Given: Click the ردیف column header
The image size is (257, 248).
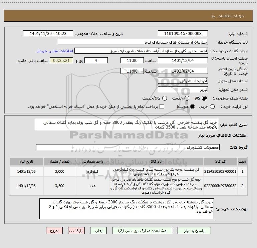Looking at the screenshot, I should click(x=242, y=161).
